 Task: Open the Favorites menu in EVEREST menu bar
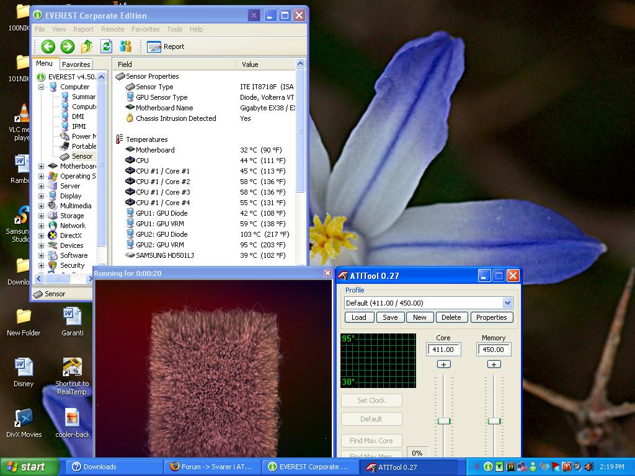[x=145, y=29]
